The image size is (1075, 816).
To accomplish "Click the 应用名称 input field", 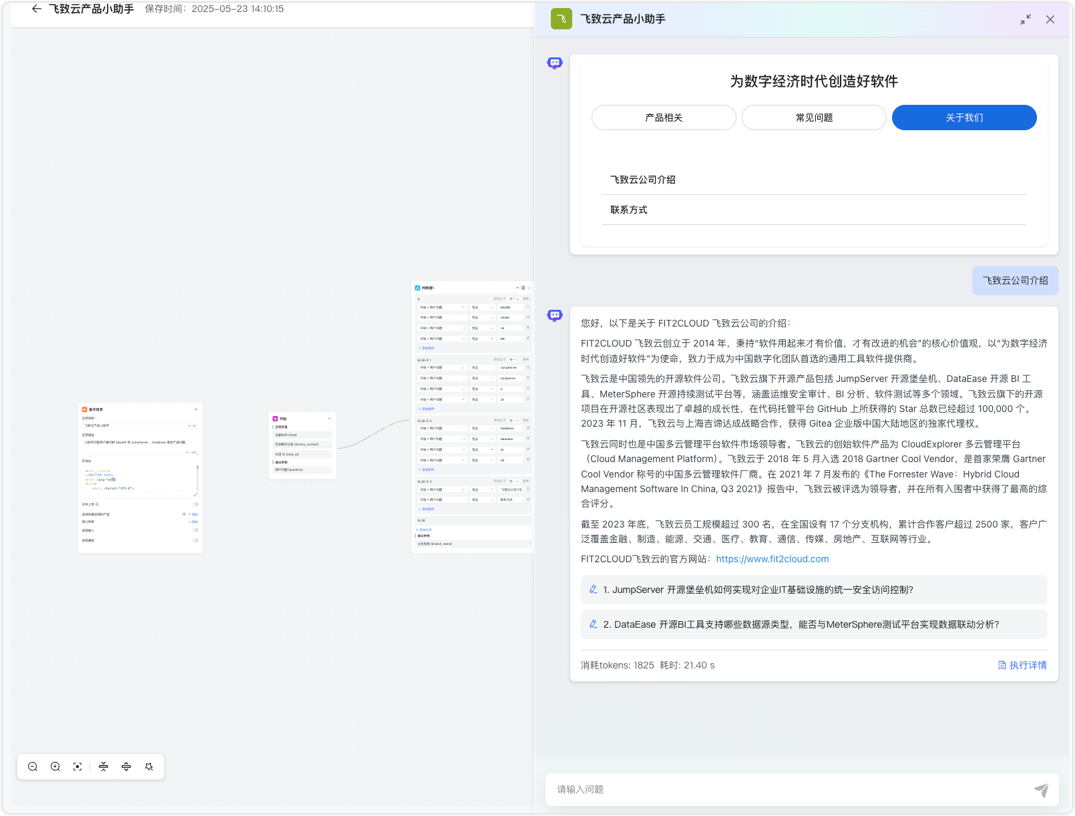I will coord(140,425).
